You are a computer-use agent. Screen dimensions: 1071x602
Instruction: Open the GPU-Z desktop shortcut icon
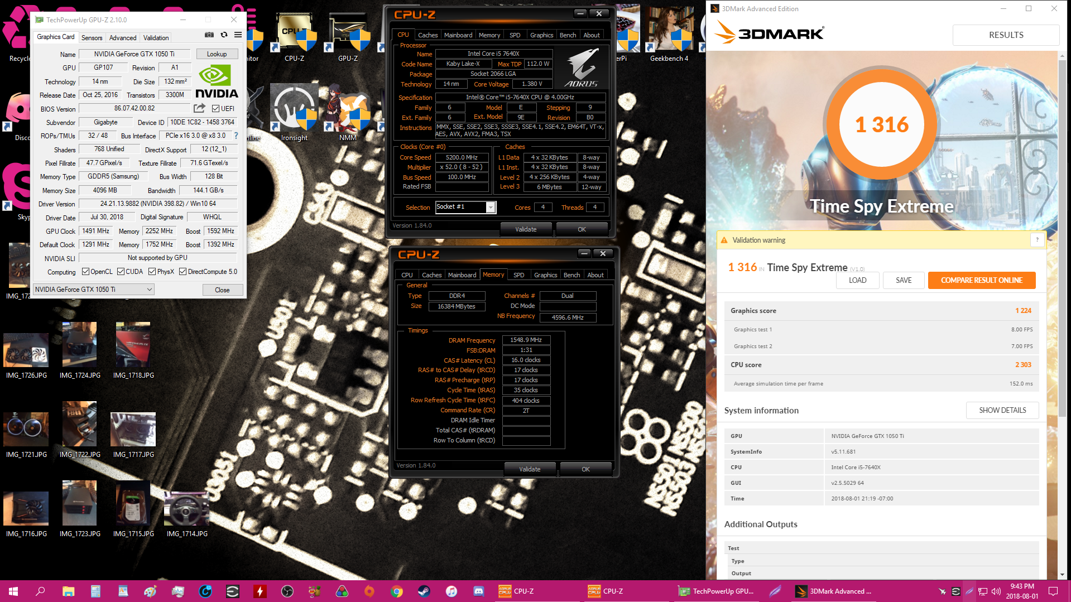348,37
